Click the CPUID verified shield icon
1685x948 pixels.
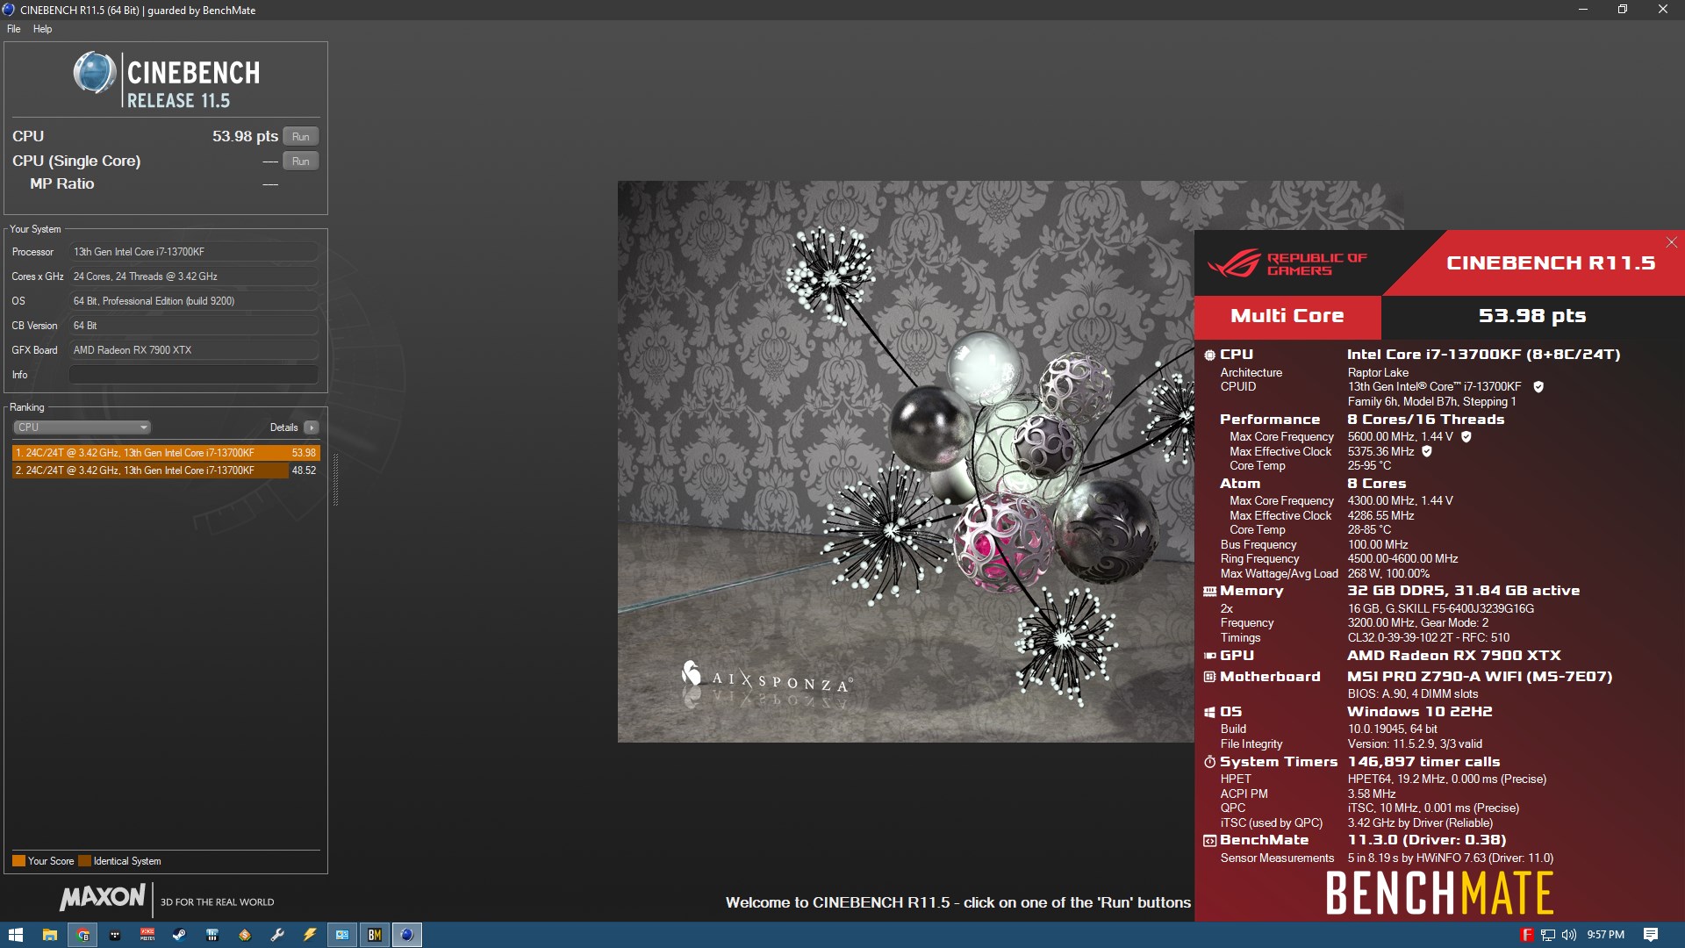click(1538, 387)
